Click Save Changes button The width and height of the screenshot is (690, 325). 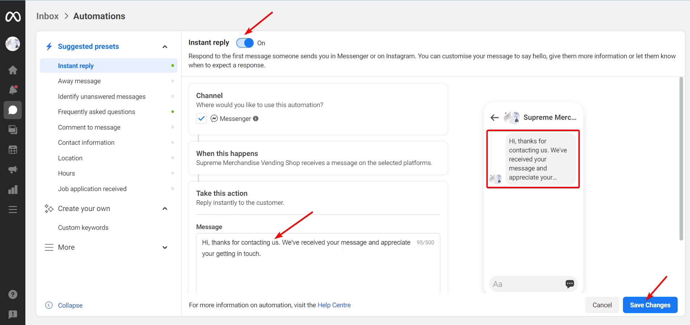pos(650,305)
